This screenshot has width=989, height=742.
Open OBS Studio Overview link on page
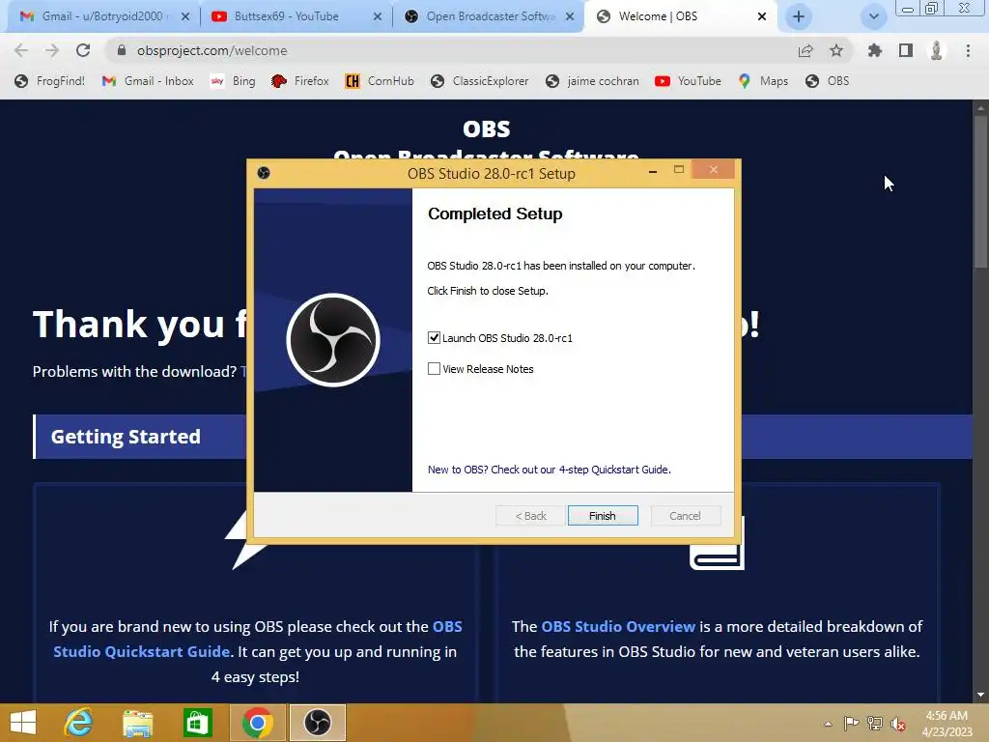[x=618, y=626]
